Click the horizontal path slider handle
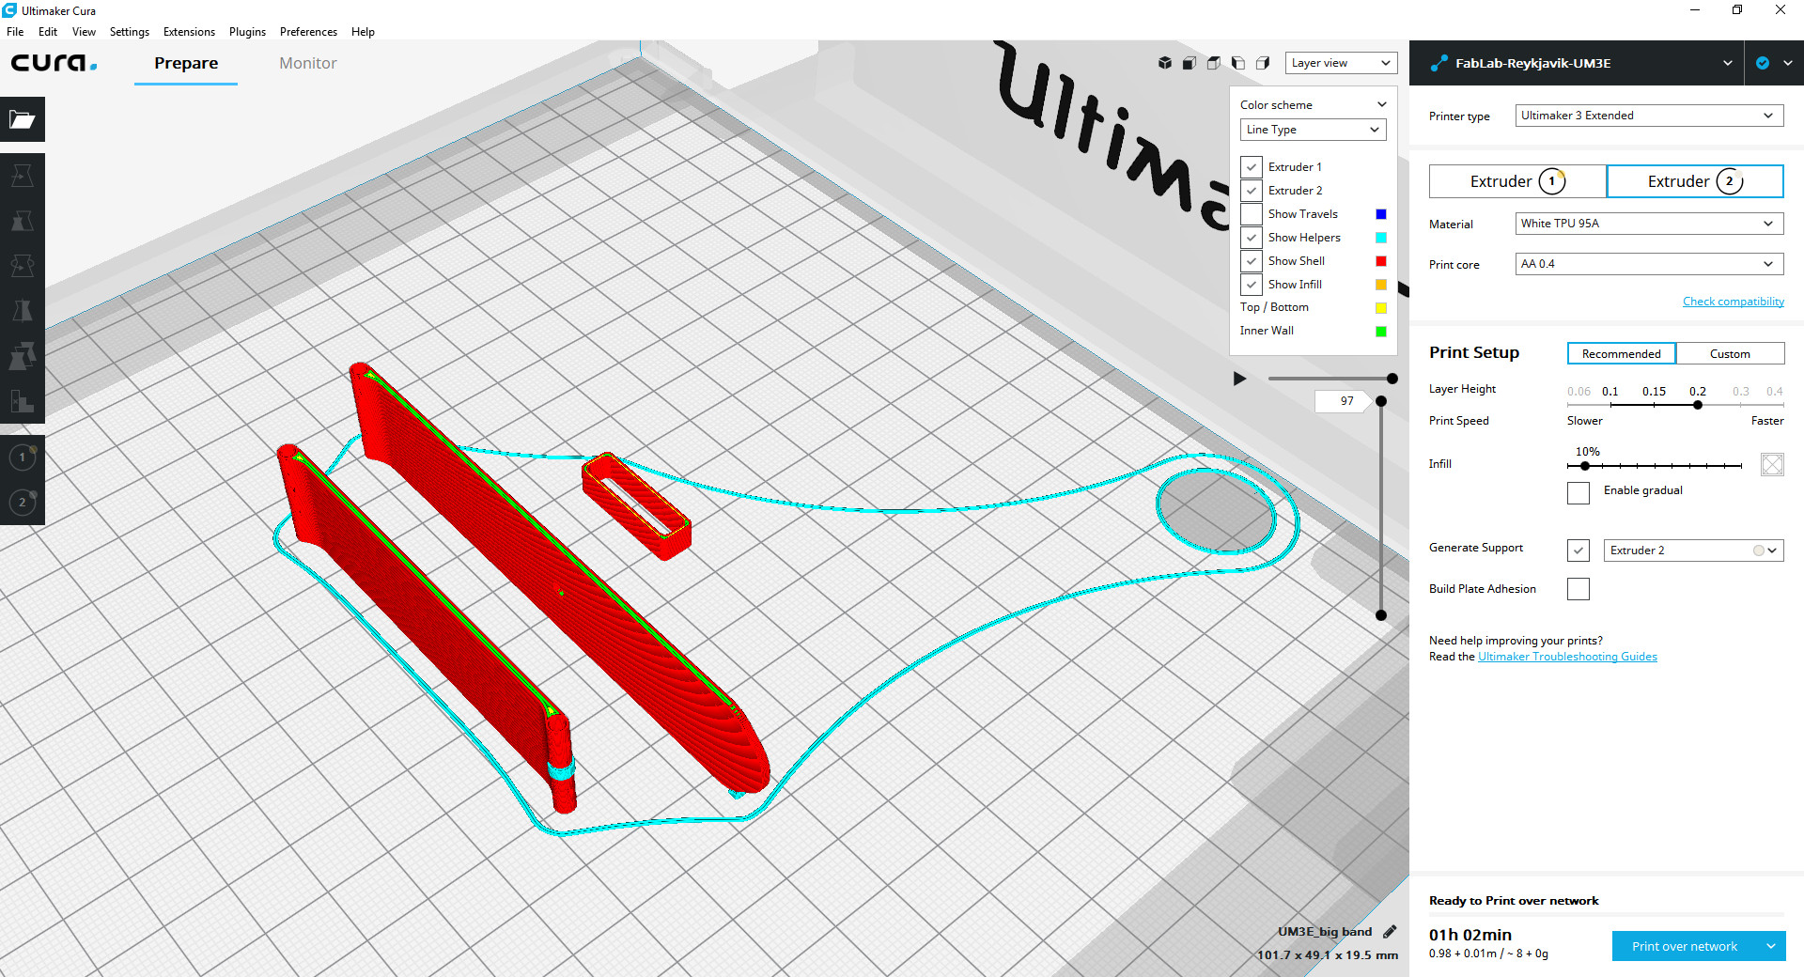Viewport: 1804px width, 977px height. 1392,379
